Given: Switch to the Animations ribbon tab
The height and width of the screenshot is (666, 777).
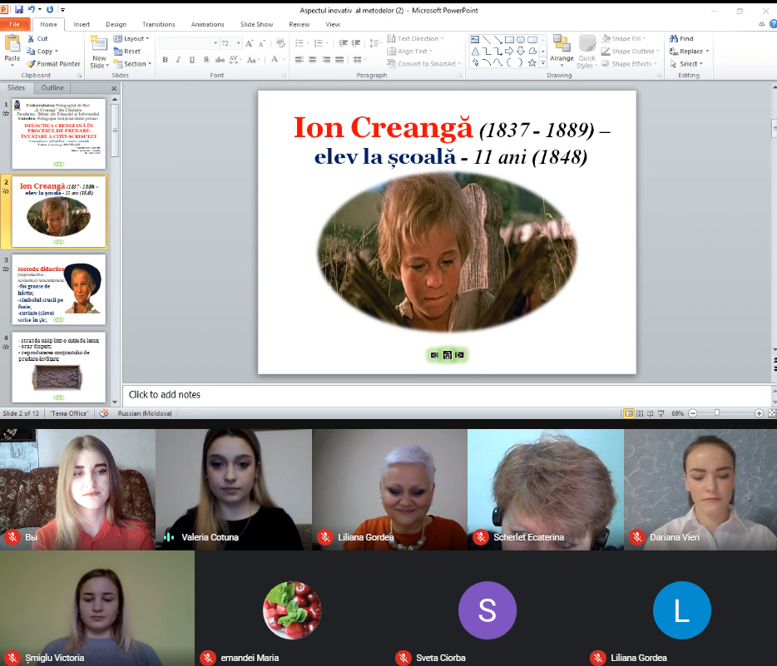Looking at the screenshot, I should point(208,24).
